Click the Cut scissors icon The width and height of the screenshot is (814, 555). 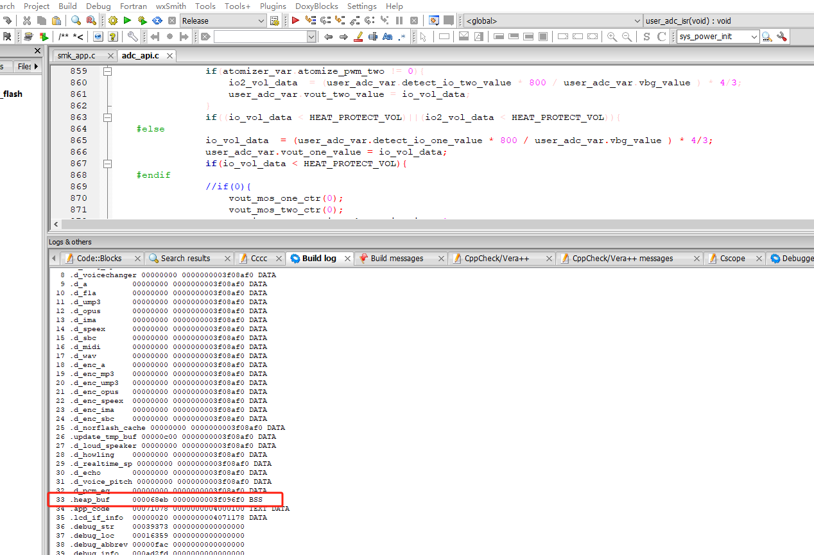point(27,21)
